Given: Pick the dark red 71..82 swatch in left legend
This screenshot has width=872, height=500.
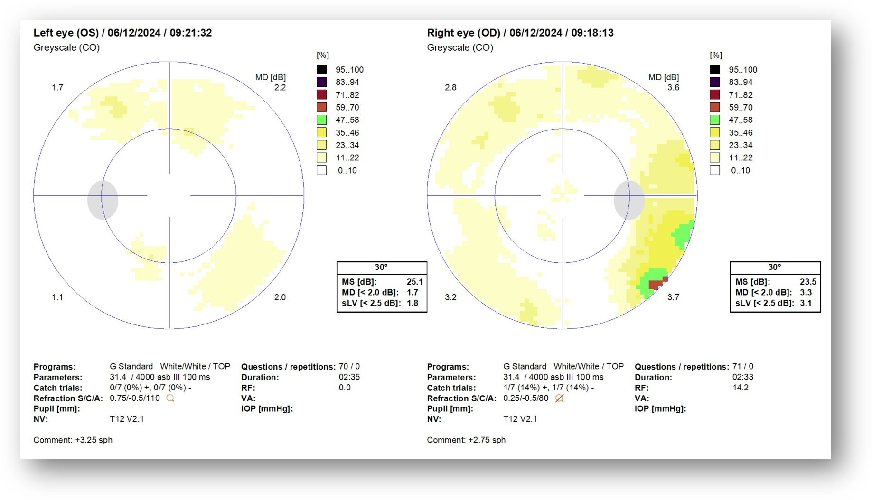Looking at the screenshot, I should pyautogui.click(x=322, y=95).
